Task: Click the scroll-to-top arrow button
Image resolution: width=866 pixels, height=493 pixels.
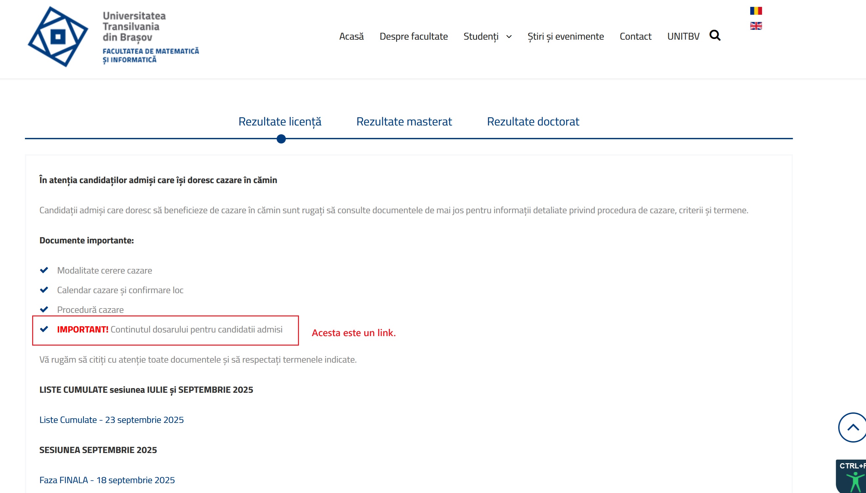Action: tap(853, 427)
